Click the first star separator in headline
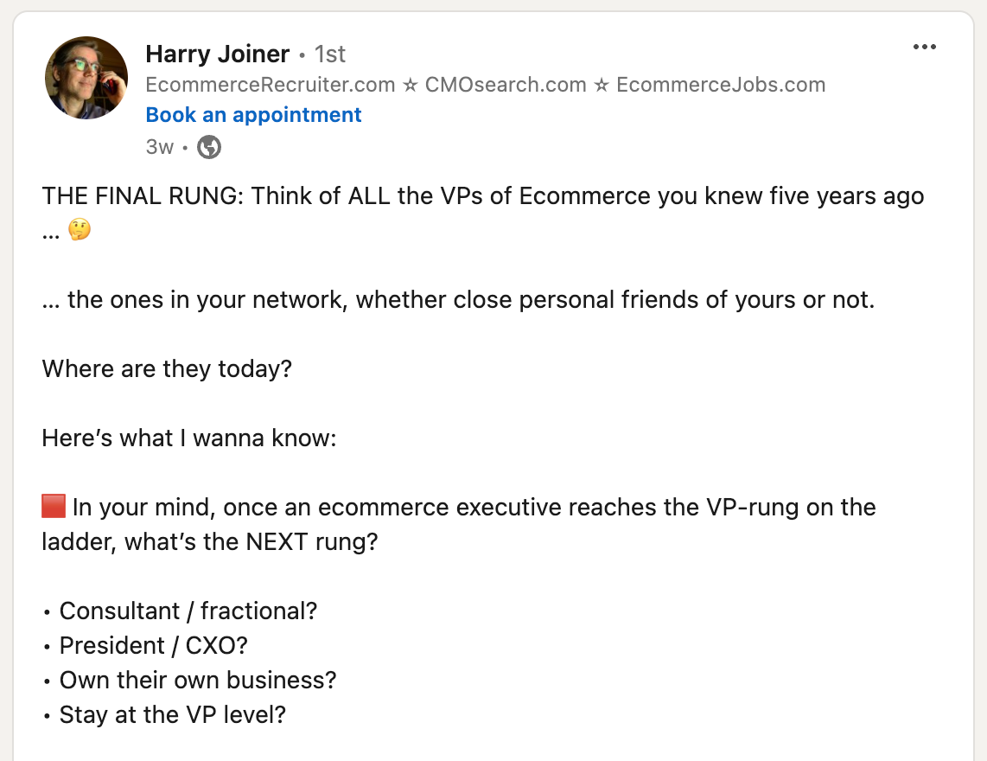 (x=411, y=85)
